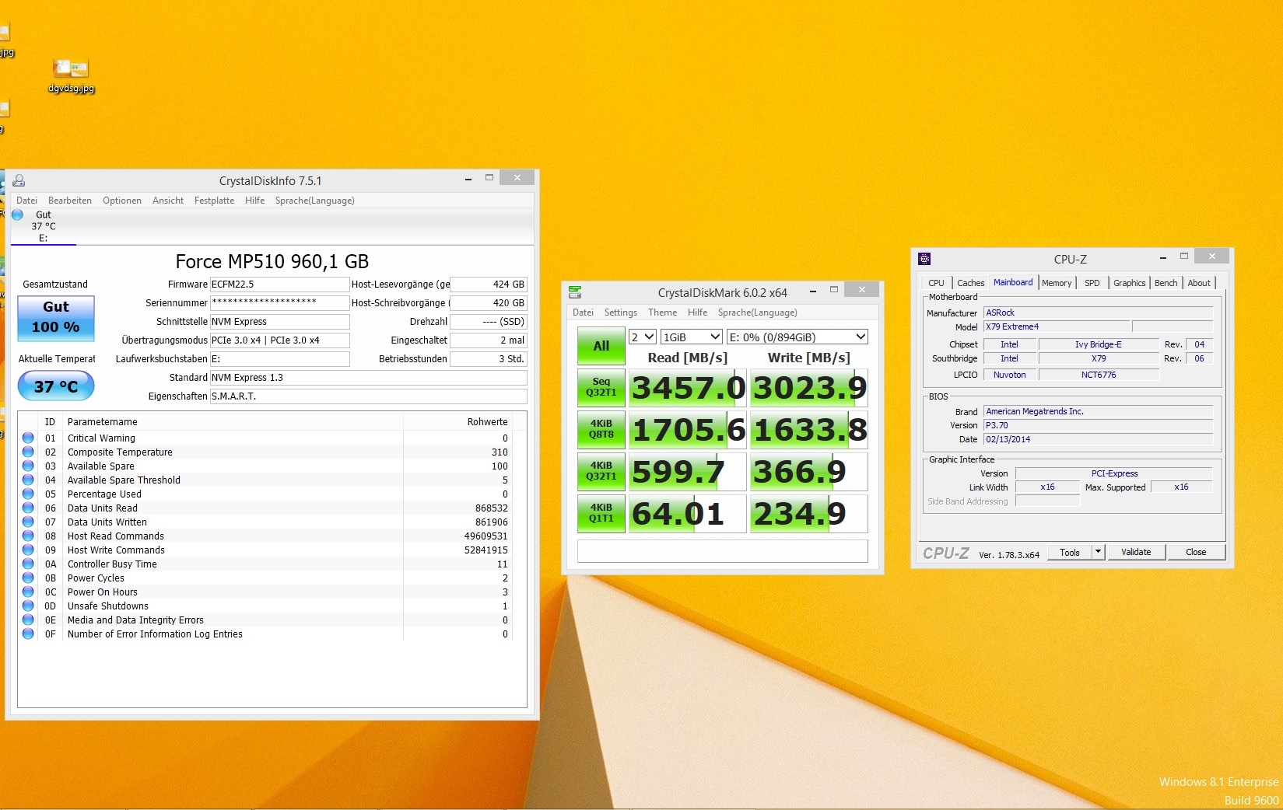Click status dot for Host Read Commands row
Viewport: 1283px width, 810px height.
28,536
